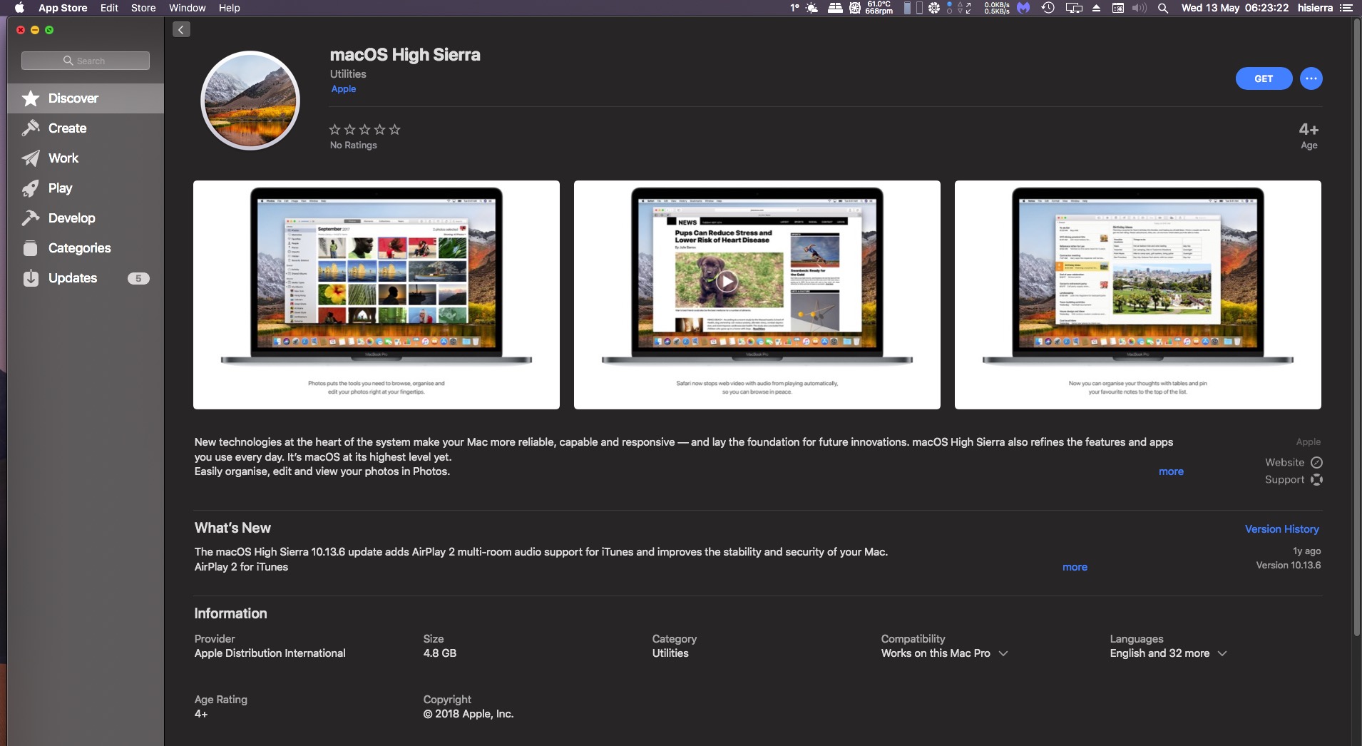This screenshot has width=1362, height=746.
Task: Click the macOS High Sierra title
Action: click(405, 55)
